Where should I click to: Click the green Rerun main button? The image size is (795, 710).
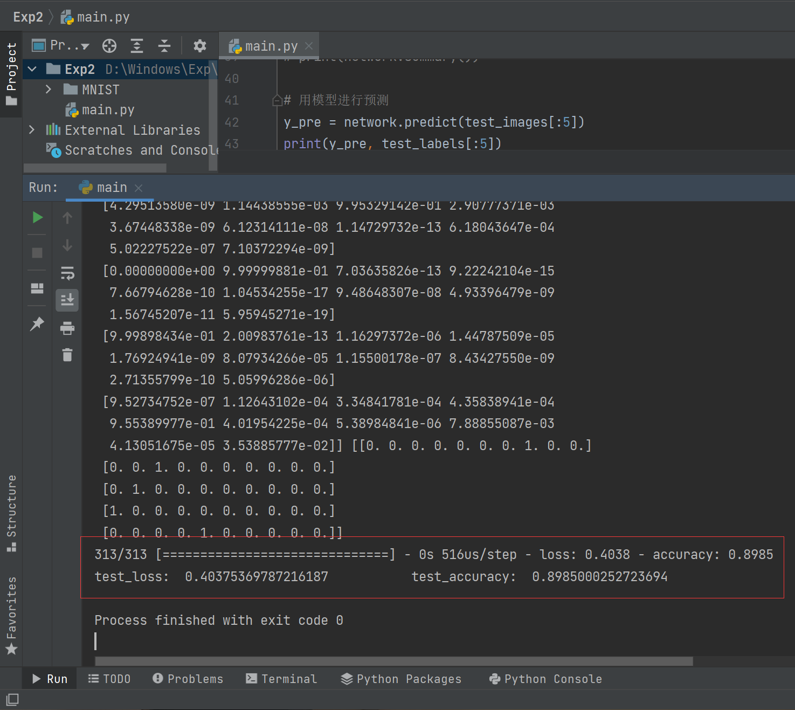pos(37,218)
